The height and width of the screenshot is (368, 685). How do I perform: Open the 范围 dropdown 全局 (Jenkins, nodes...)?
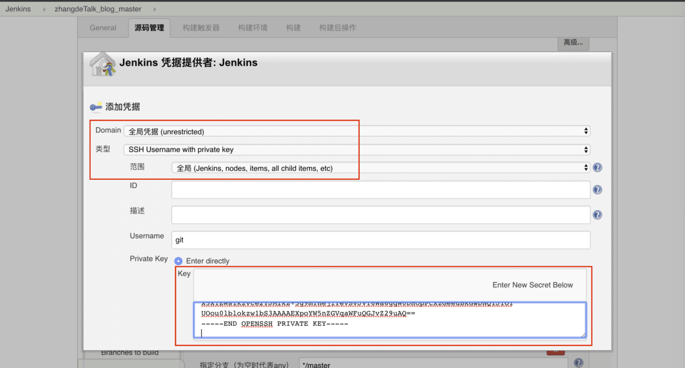pyautogui.click(x=381, y=168)
